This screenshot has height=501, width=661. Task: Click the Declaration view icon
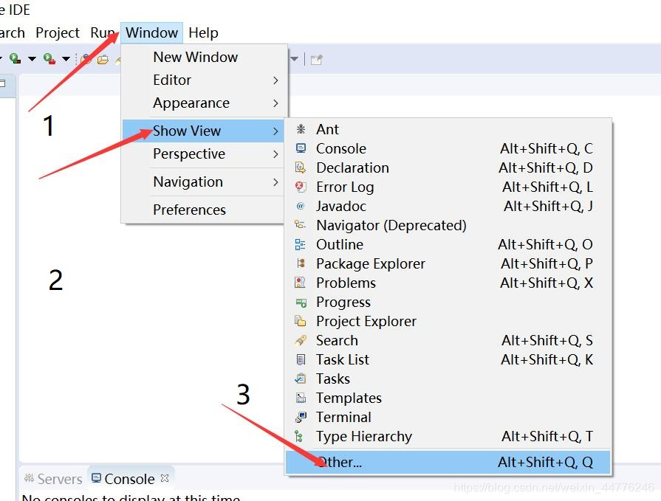301,167
